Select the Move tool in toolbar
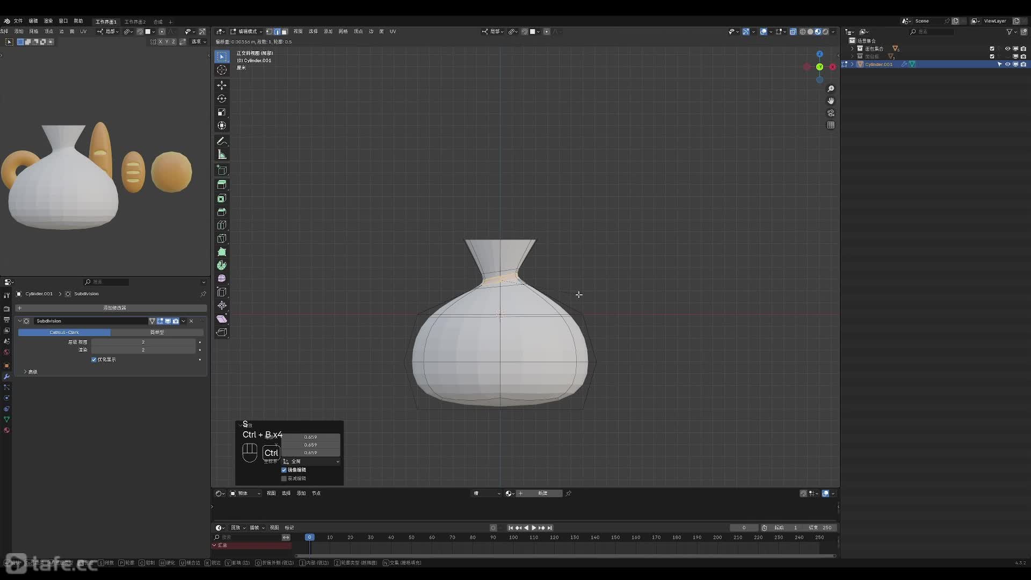Viewport: 1031px width, 580px height. click(x=222, y=85)
